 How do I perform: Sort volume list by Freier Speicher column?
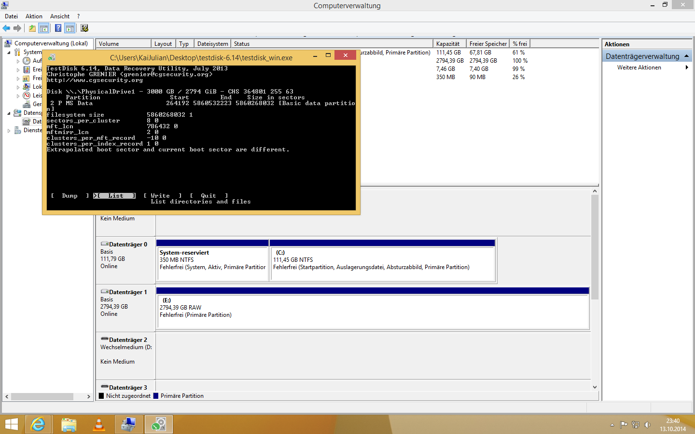tap(488, 43)
